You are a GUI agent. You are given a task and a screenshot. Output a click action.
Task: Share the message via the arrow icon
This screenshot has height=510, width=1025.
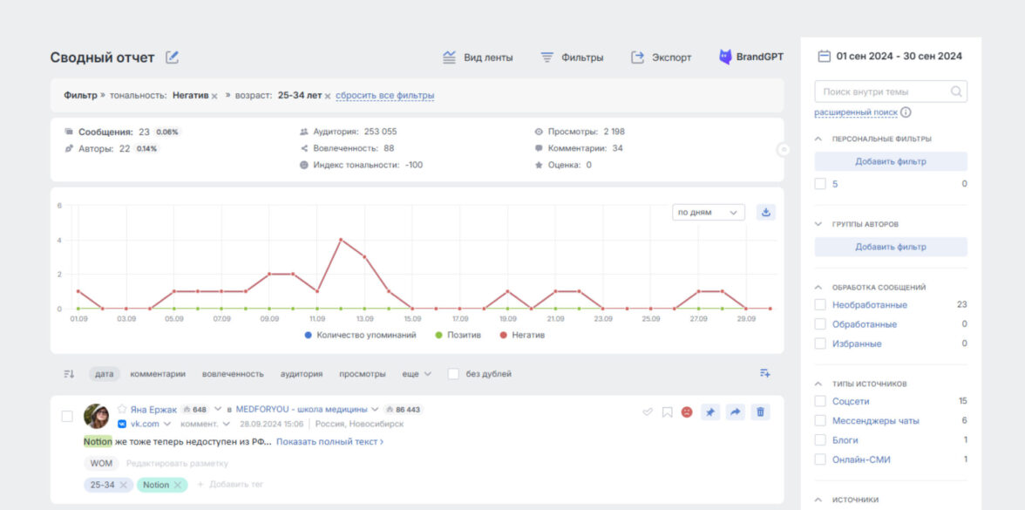(x=735, y=412)
